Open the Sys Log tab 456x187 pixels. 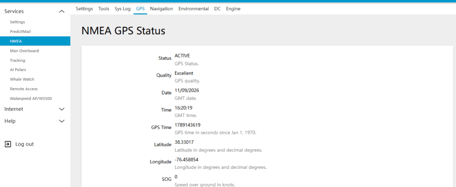(x=122, y=9)
